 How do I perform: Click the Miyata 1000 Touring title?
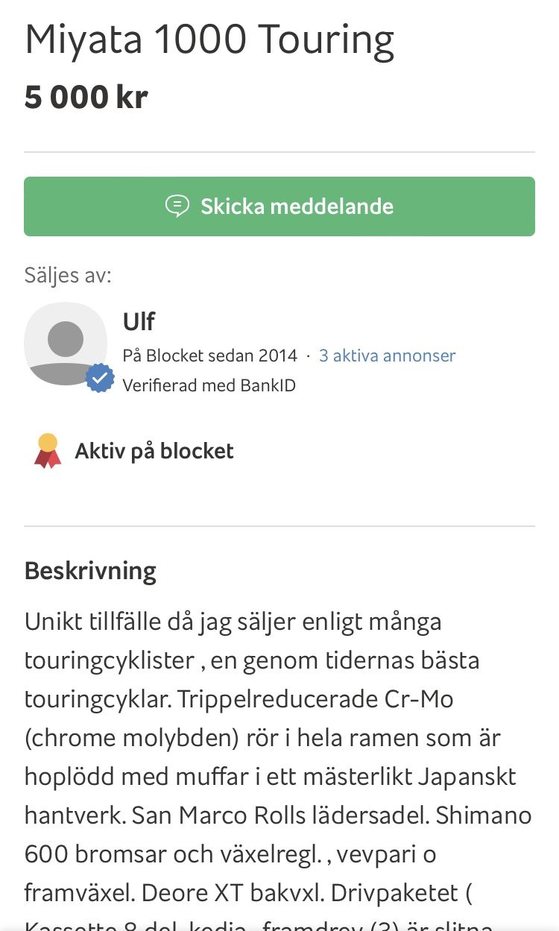pyautogui.click(x=209, y=40)
